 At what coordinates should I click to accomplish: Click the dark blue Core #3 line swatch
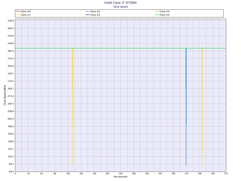[x=87, y=15]
